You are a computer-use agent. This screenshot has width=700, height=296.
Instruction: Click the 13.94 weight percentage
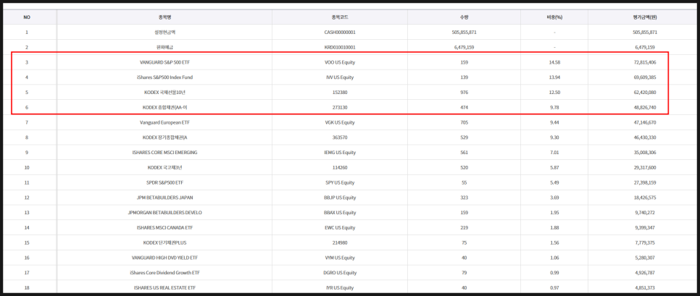click(554, 77)
